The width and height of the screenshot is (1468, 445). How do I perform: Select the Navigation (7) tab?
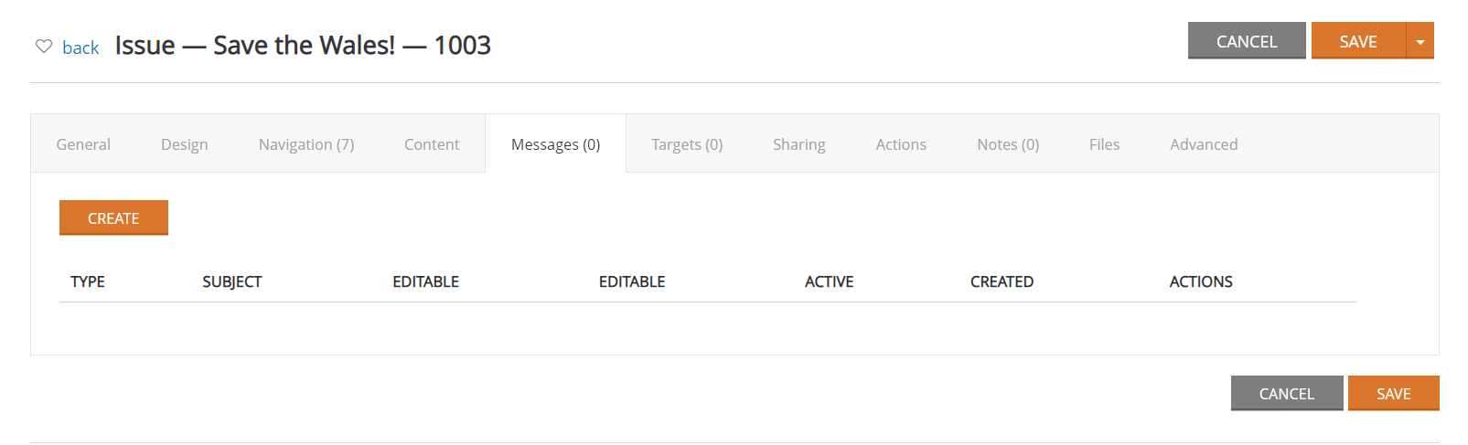pyautogui.click(x=306, y=144)
